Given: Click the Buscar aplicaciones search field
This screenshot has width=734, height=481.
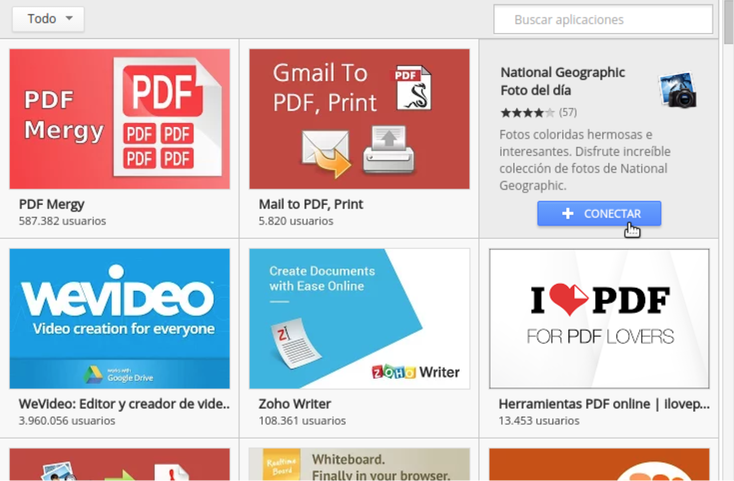Looking at the screenshot, I should pyautogui.click(x=603, y=20).
